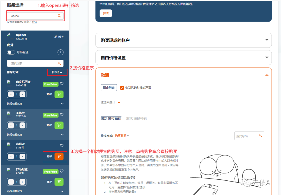Select the OpenAI 527724 件 service row

coord(35,37)
